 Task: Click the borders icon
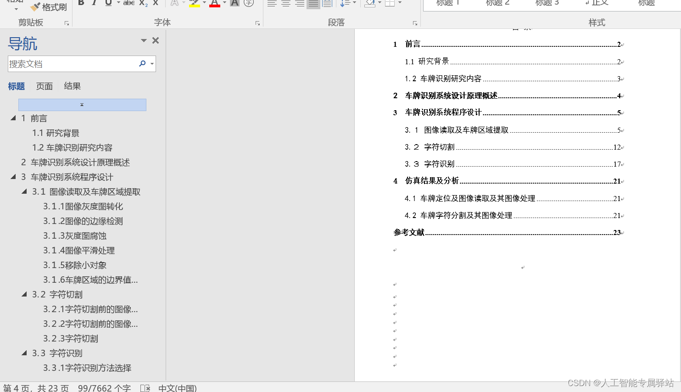[390, 3]
